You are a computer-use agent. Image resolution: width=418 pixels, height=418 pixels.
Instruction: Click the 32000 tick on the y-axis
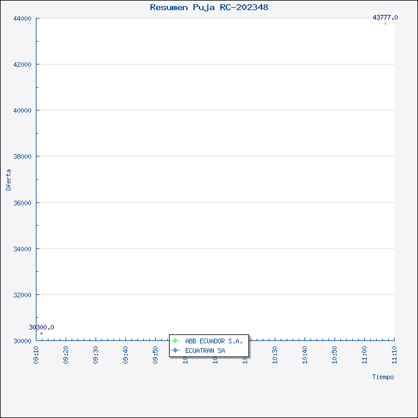pos(21,295)
